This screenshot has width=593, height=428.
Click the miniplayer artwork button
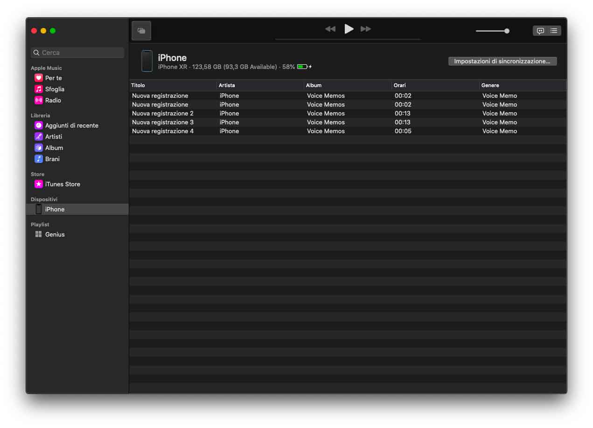141,31
